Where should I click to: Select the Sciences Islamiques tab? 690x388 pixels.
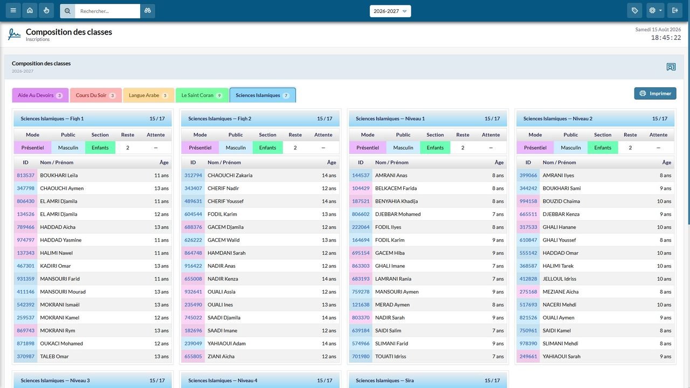point(263,95)
